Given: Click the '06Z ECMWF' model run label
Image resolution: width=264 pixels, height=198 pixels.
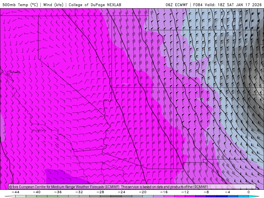Looking at the screenshot, I should [x=177, y=5].
